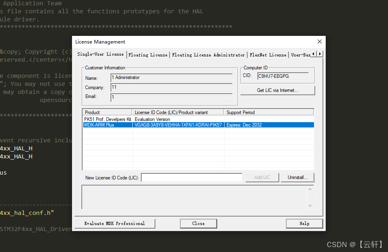The width and height of the screenshot is (388, 252).
Task: Open the Floating License tab
Action: pos(148,55)
